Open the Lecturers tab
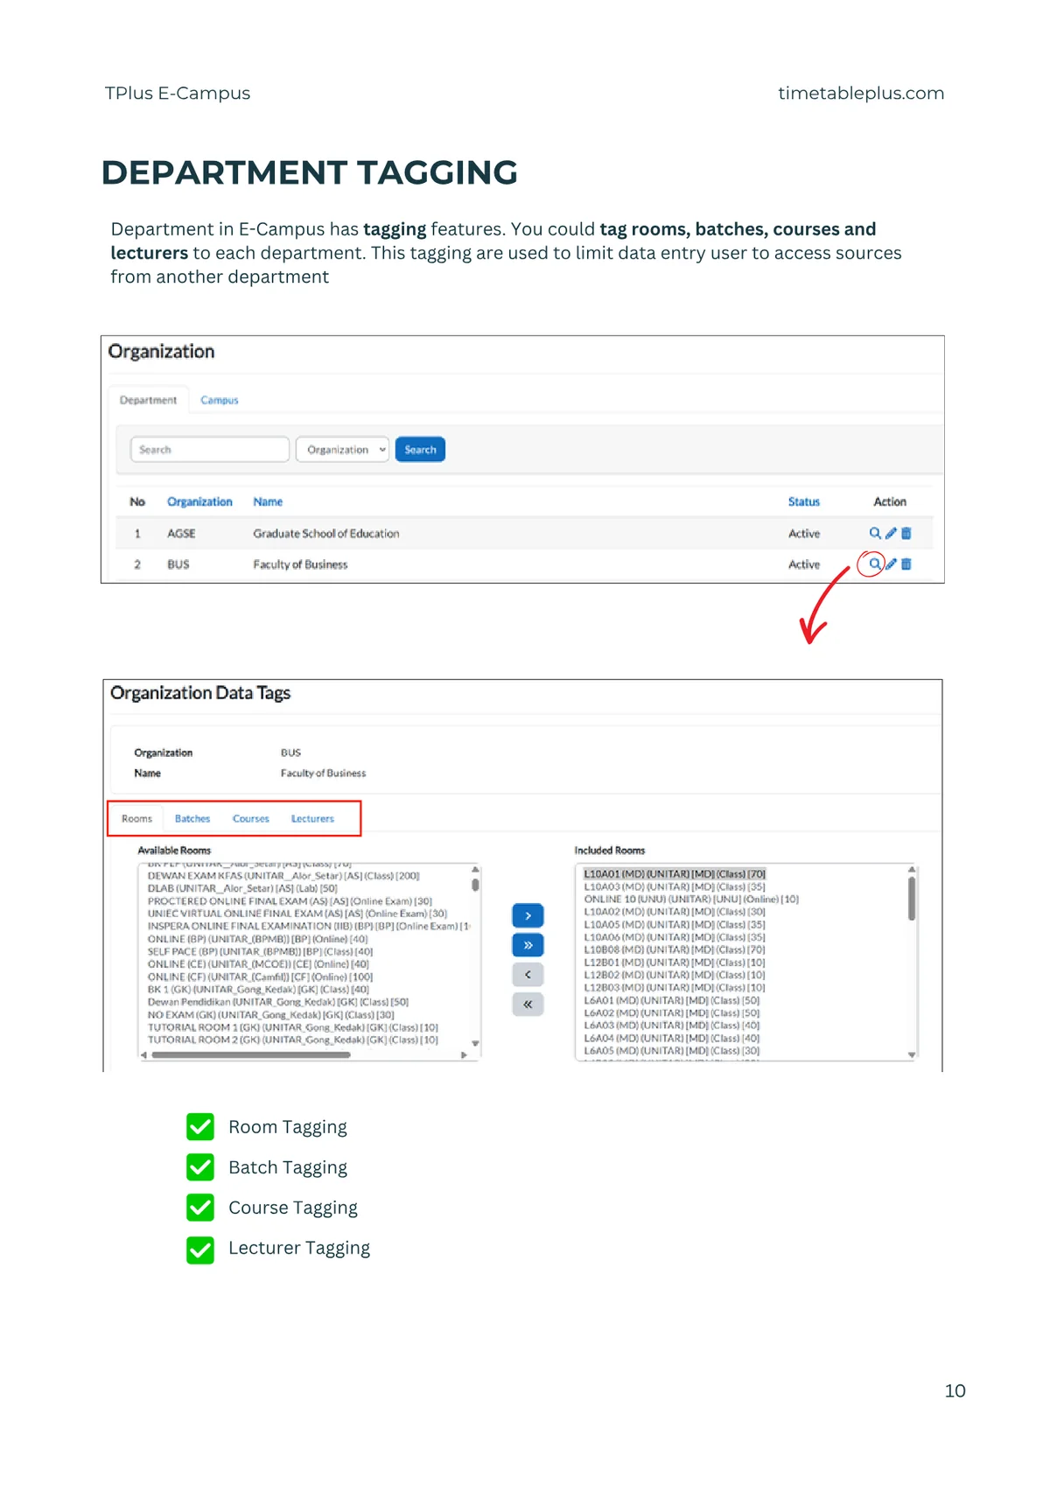The width and height of the screenshot is (1050, 1485). (312, 818)
